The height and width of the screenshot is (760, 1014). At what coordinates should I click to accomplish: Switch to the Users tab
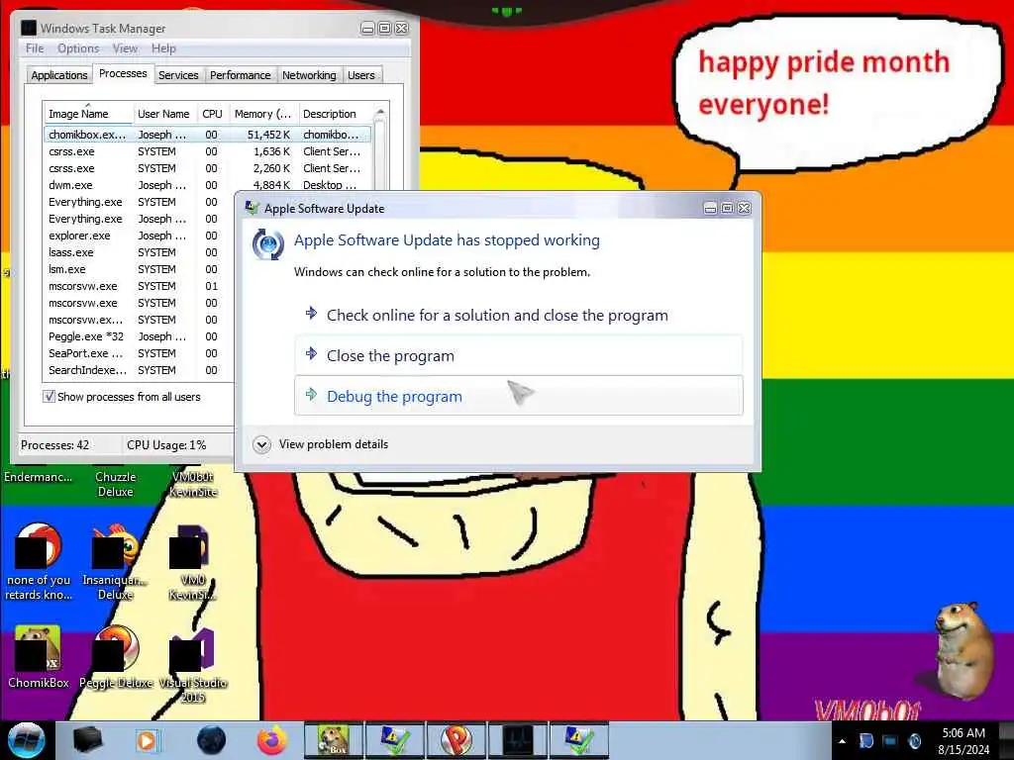[360, 75]
